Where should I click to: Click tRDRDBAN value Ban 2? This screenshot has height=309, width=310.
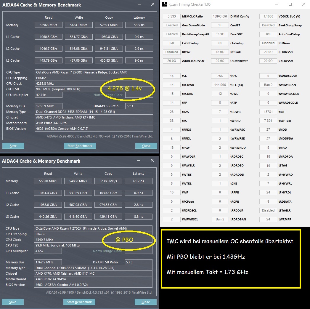(220, 220)
